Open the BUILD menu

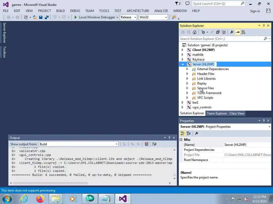coord(61,11)
